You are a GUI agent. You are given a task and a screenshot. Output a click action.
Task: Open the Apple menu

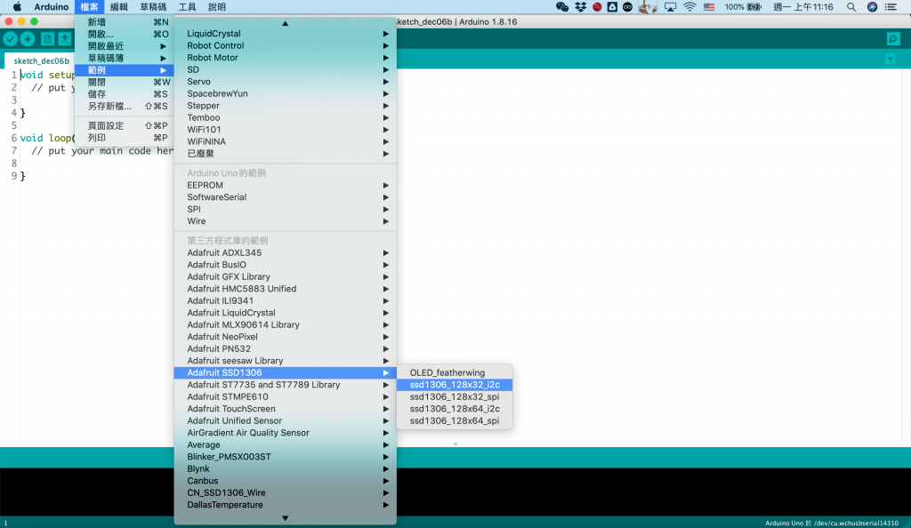pyautogui.click(x=18, y=7)
